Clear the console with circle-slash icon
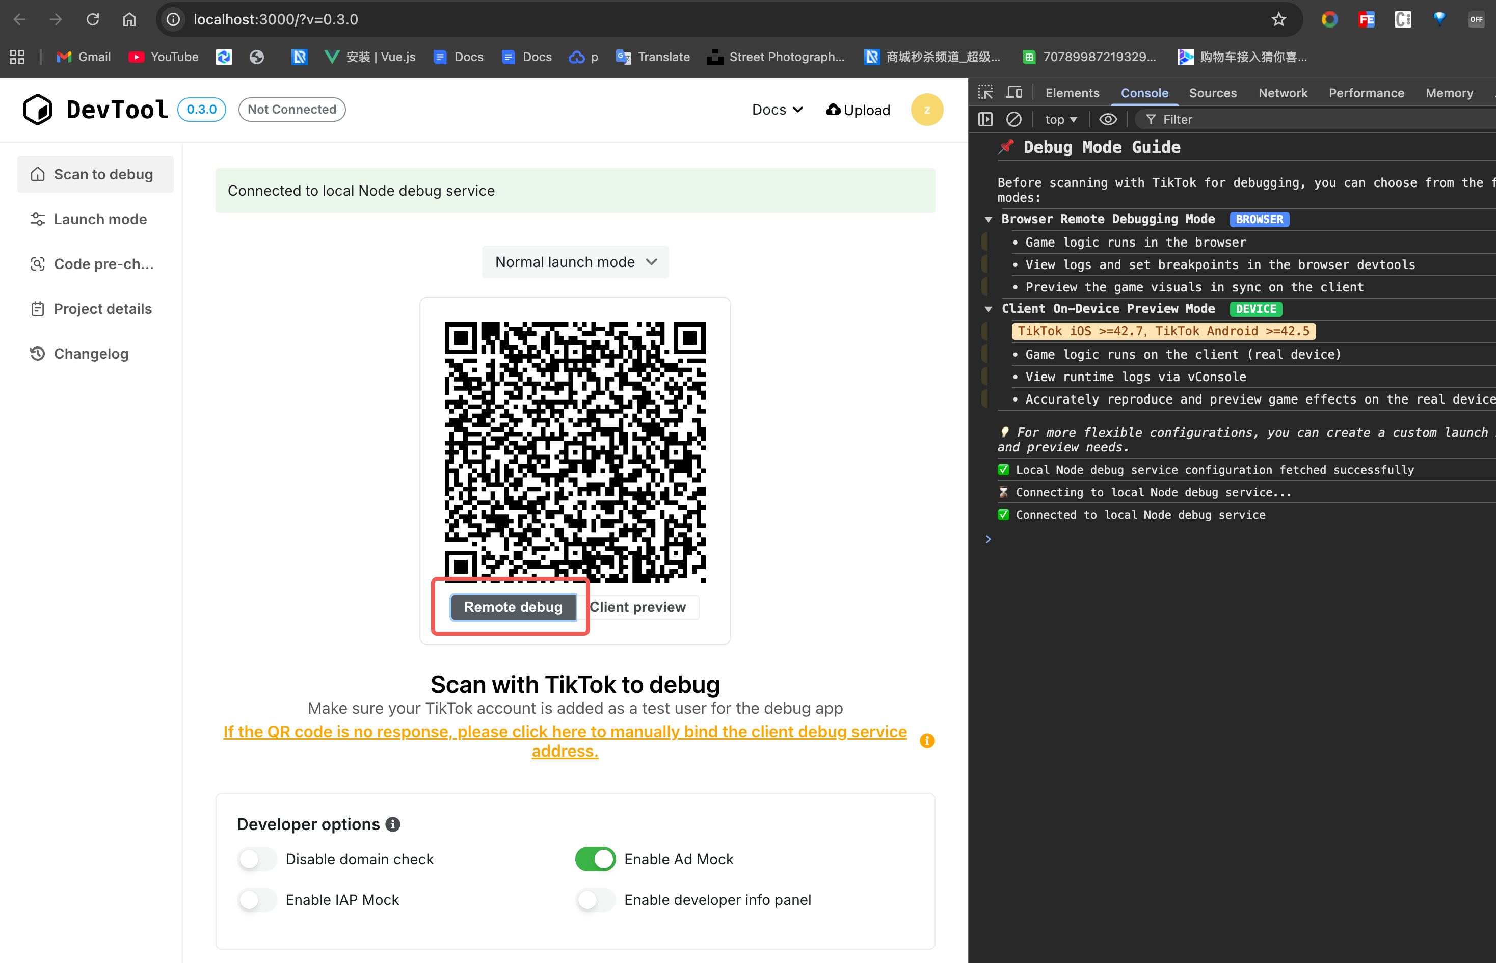The image size is (1496, 963). [x=1013, y=119]
